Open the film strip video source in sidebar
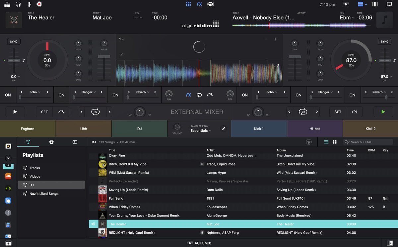 (8, 225)
